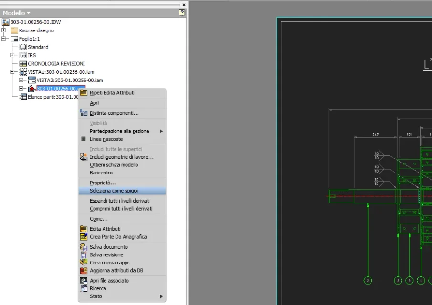Collapse the VISTA1:303-01.00256-00.iam node
This screenshot has width=432, height=305.
click(12, 72)
